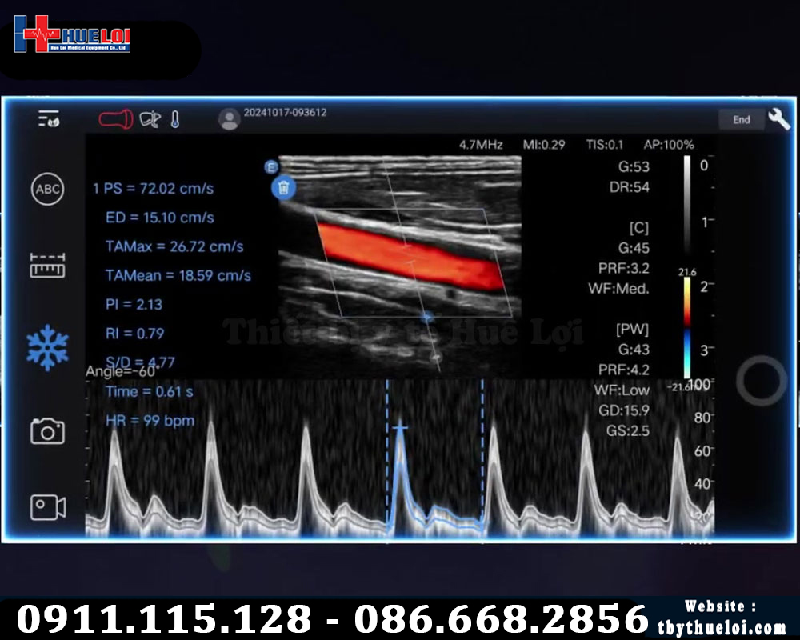Click the grayscale depth bar
This screenshot has height=640, width=800.
pyautogui.click(x=687, y=204)
